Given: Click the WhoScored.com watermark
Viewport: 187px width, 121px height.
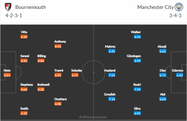Looking at the screenshot, I should tap(93, 117).
